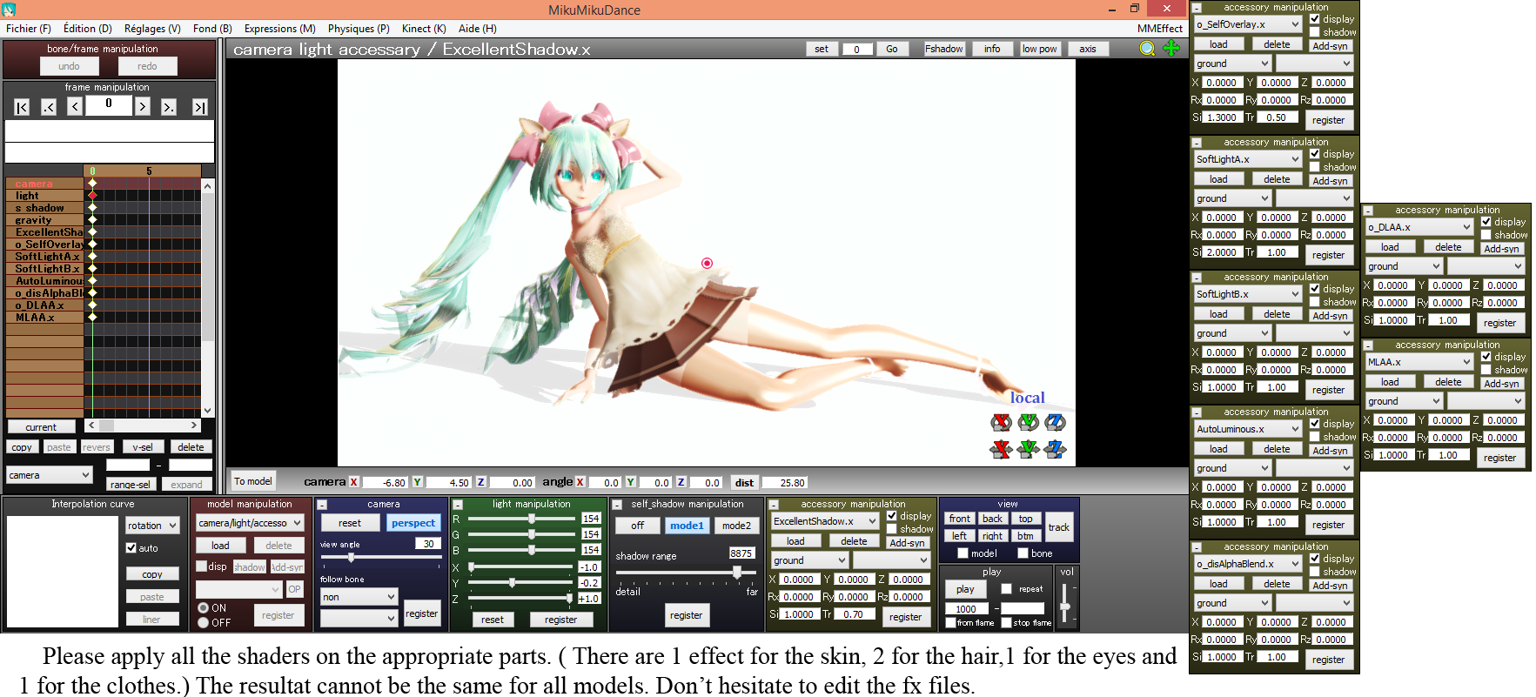This screenshot has height=697, width=1536.
Task: Check the model option in view panel
Action: tap(963, 553)
